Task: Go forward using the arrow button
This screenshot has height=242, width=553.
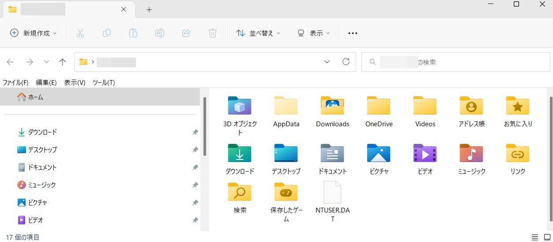Action: click(x=30, y=62)
